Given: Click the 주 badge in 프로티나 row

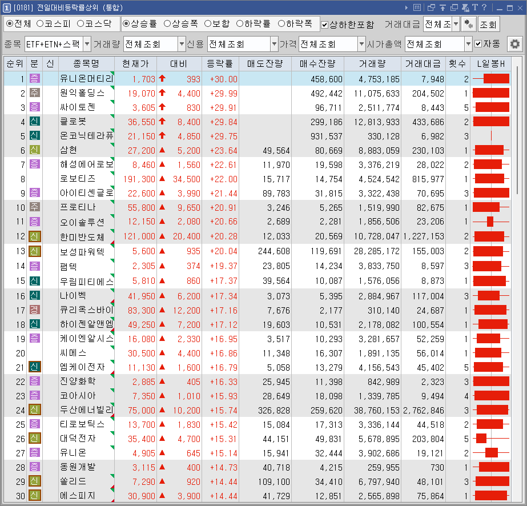Looking at the screenshot, I should point(35,207).
